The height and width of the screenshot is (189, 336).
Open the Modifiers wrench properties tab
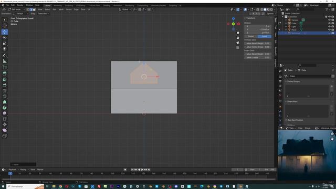tap(280, 111)
